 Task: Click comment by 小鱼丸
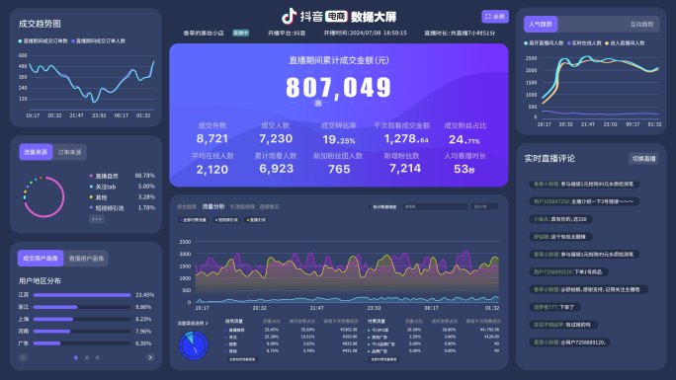point(560,219)
